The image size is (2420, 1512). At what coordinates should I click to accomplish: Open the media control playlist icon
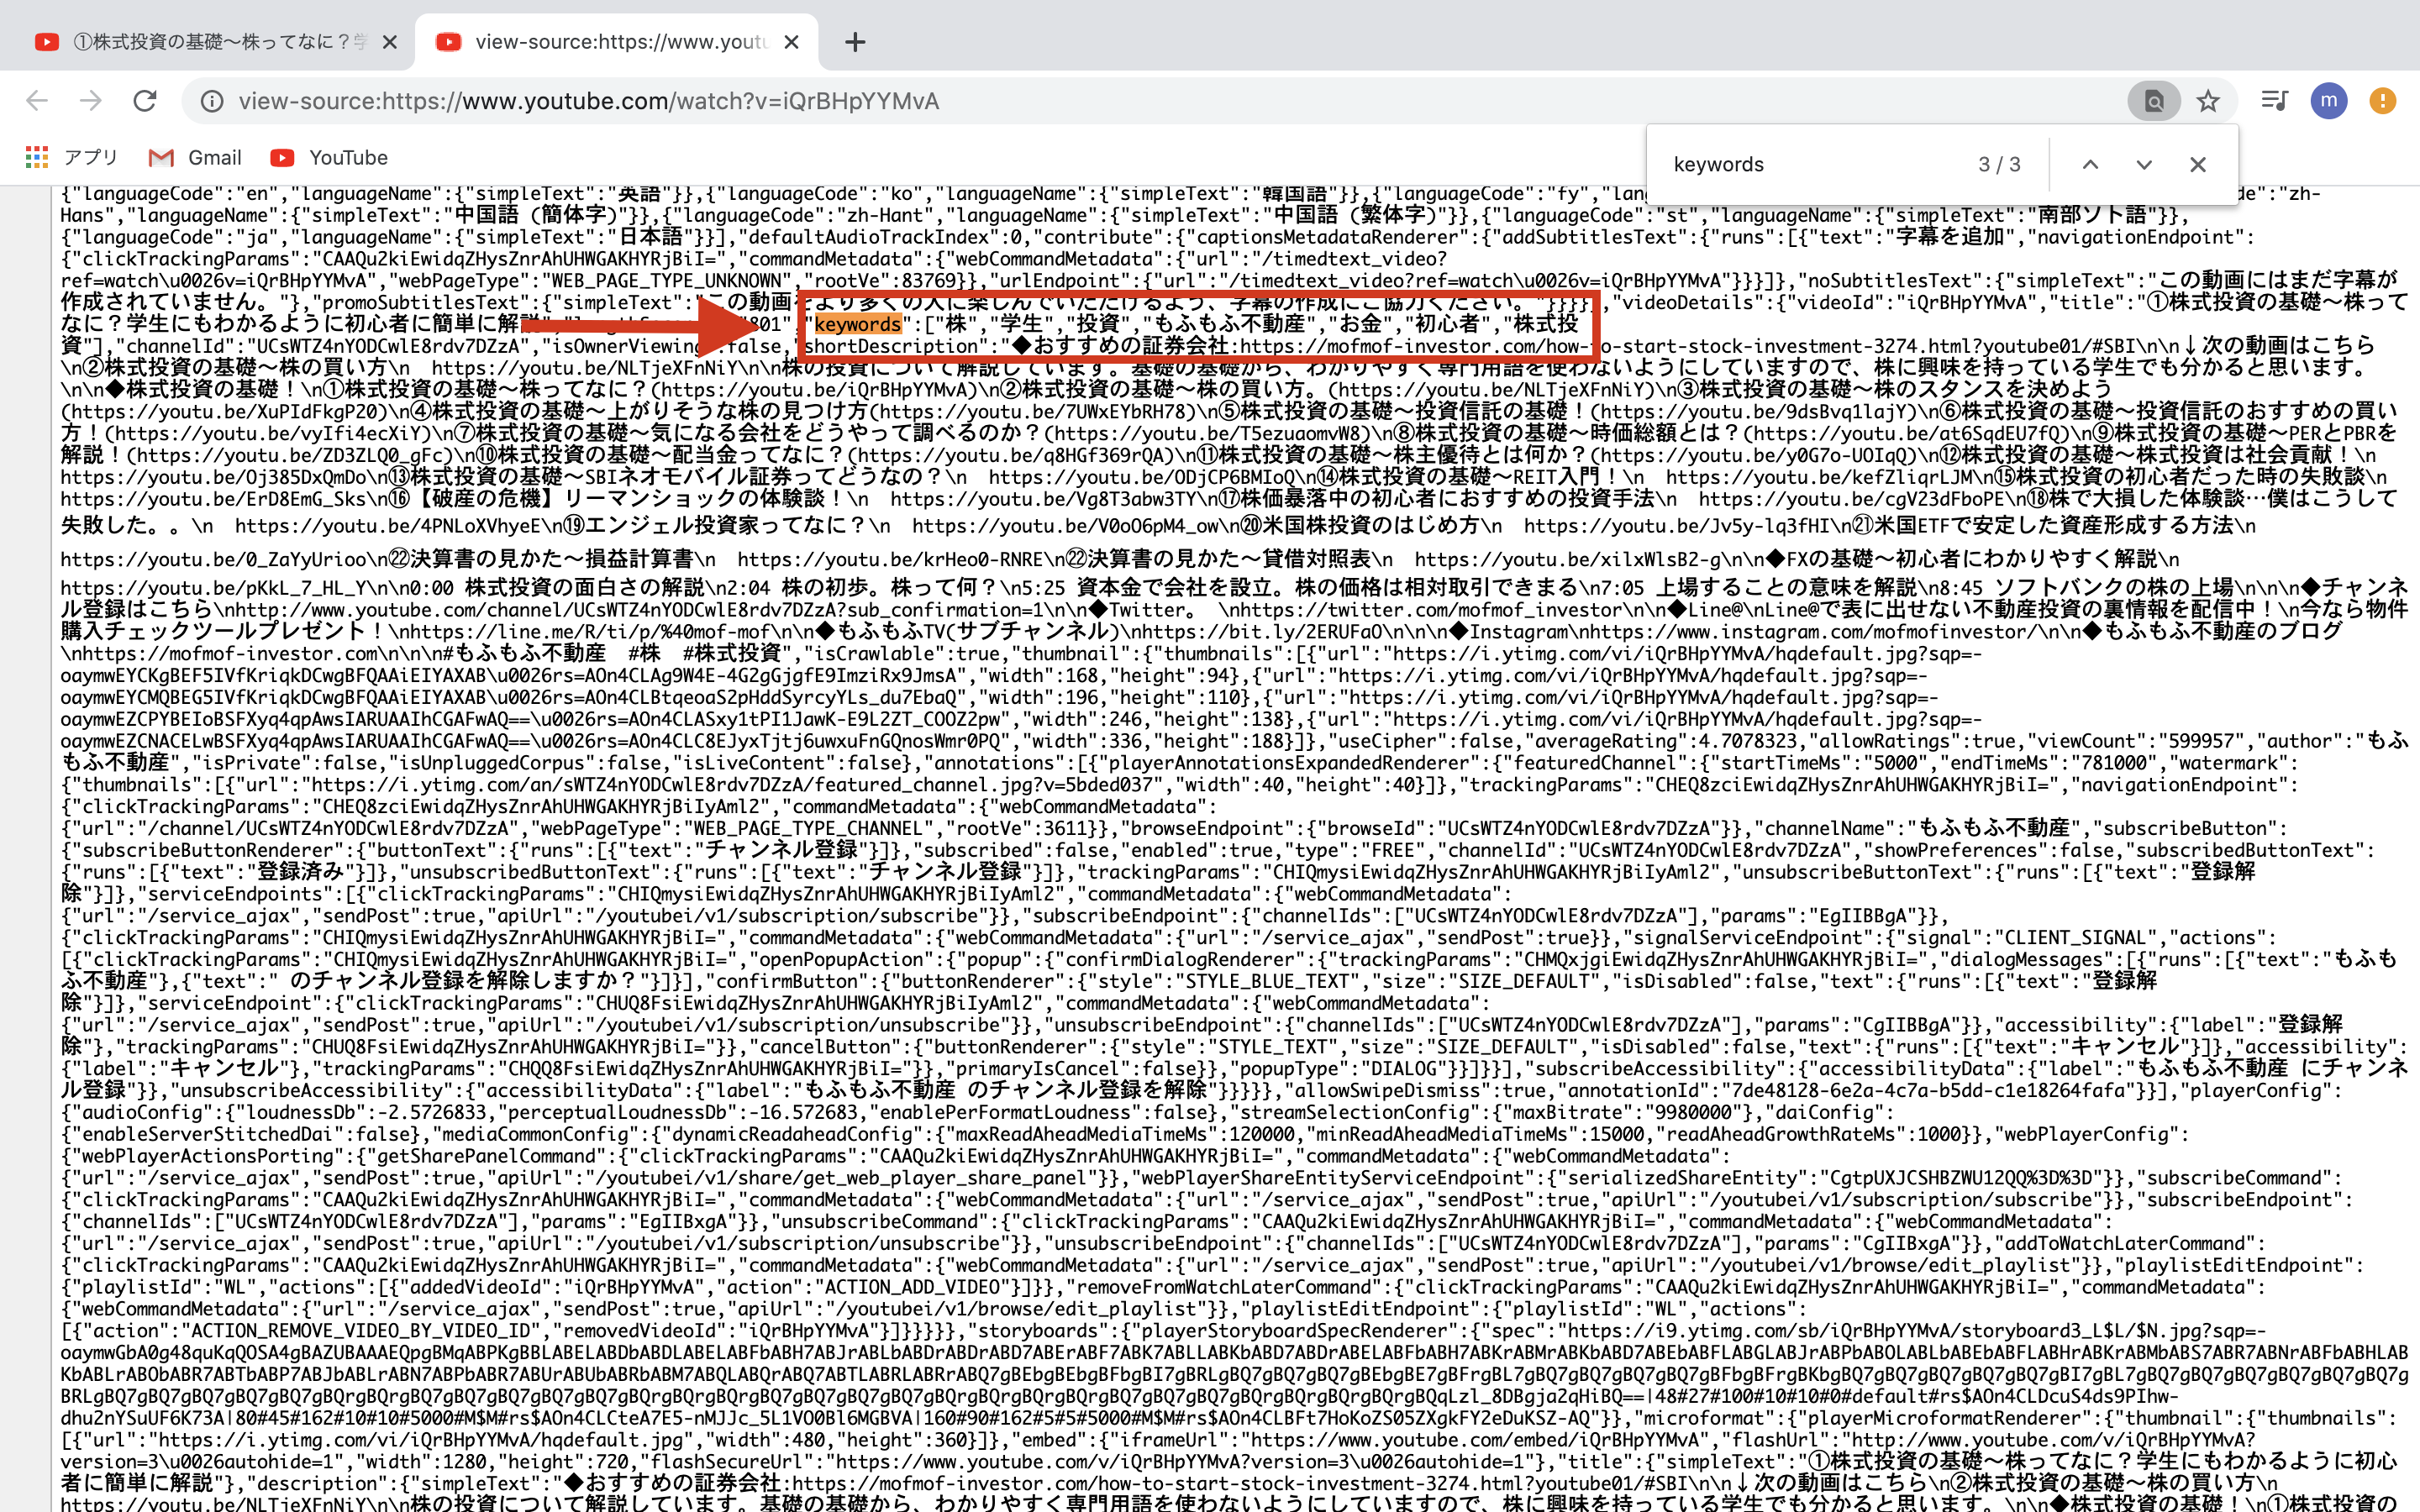pyautogui.click(x=2275, y=101)
